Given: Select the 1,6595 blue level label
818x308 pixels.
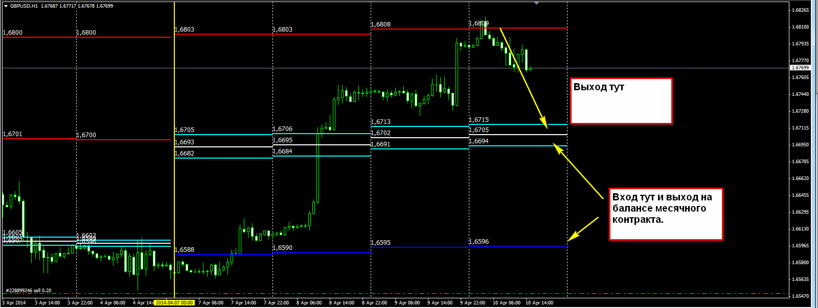Looking at the screenshot, I should click(x=380, y=243).
